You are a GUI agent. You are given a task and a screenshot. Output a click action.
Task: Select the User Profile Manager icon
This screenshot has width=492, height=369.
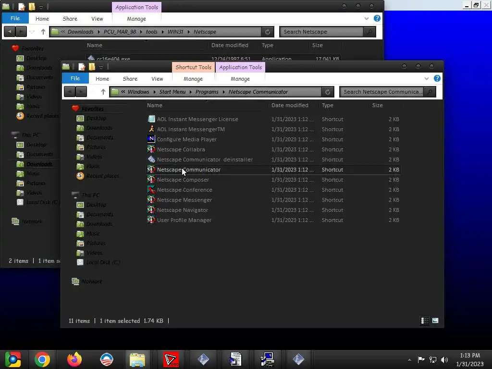(151, 220)
